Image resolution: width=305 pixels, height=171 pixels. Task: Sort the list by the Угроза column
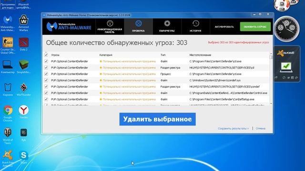55,55
